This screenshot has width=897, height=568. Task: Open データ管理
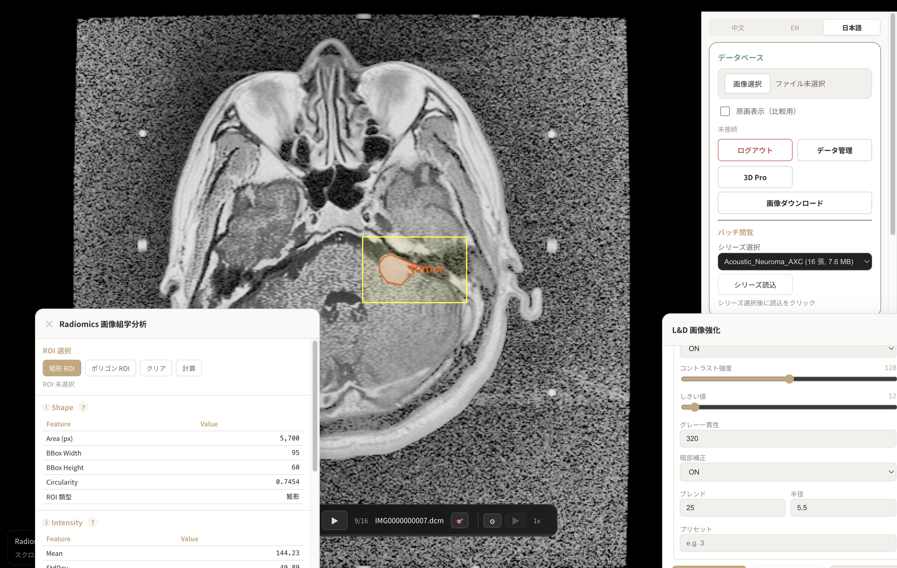click(834, 150)
